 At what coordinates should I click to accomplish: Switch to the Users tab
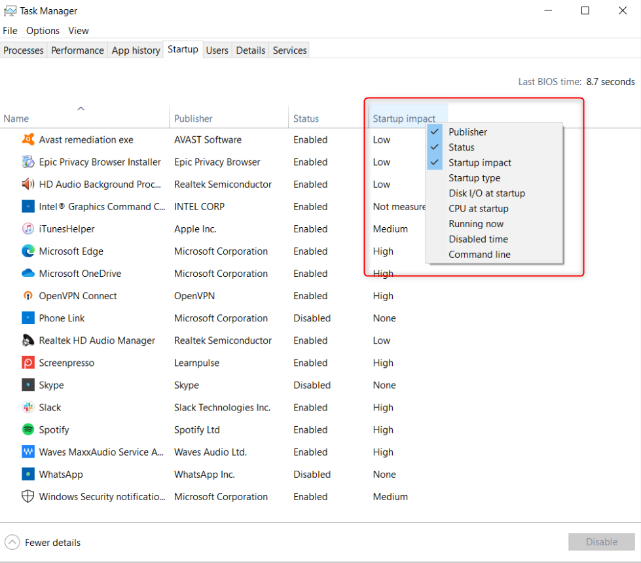(x=217, y=50)
